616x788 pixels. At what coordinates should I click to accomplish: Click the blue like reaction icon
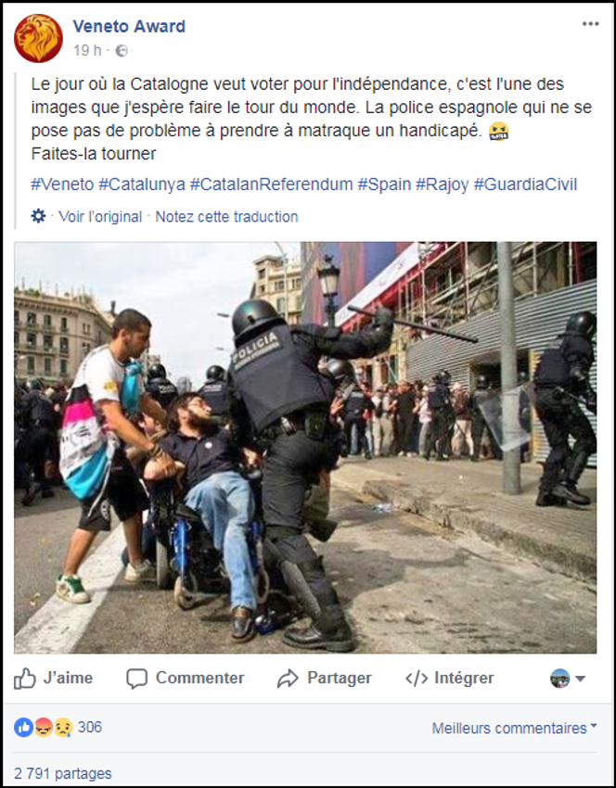[x=23, y=727]
